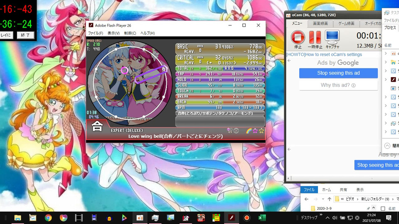Open the blue video editor taskbar icon
The height and width of the screenshot is (224, 399).
pyautogui.click(x=94, y=218)
